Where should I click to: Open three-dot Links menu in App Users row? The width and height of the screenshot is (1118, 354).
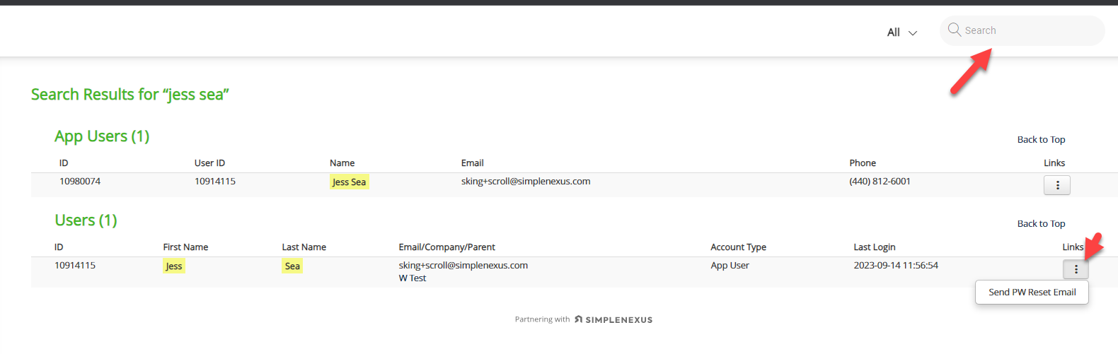coord(1057,185)
